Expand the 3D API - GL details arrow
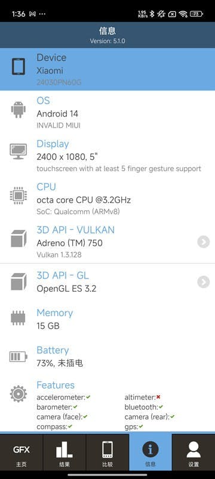The height and width of the screenshot is (479, 215). [204, 281]
